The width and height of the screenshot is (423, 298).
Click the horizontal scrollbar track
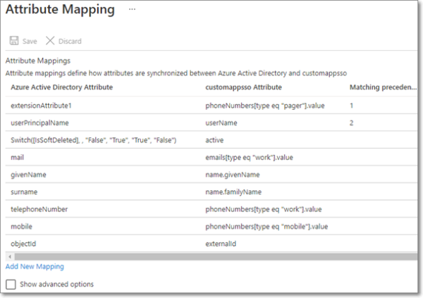[x=216, y=256]
